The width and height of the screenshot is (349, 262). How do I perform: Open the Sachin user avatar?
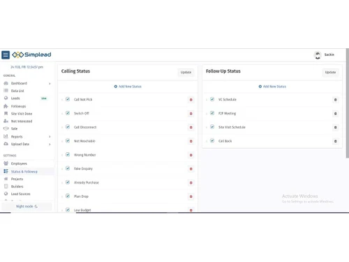(x=318, y=55)
